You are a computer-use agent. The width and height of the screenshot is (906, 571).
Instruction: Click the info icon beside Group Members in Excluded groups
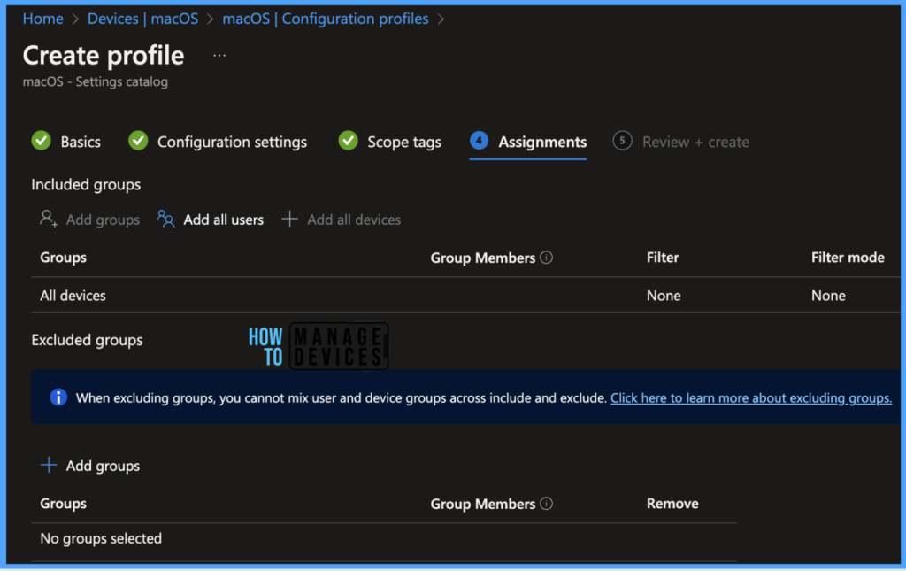pos(546,504)
